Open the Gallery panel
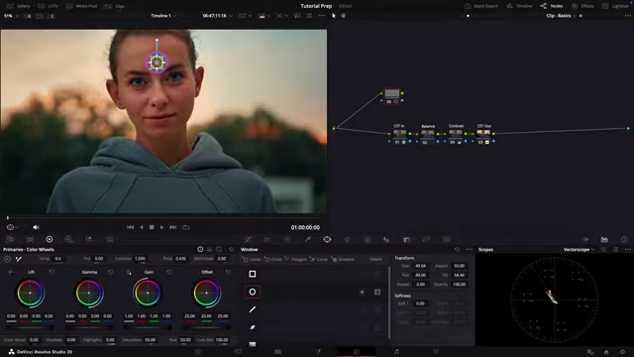The height and width of the screenshot is (357, 634). click(x=18, y=6)
